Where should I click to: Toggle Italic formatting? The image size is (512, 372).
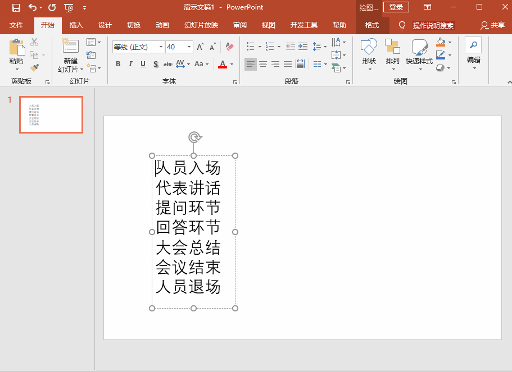click(130, 64)
